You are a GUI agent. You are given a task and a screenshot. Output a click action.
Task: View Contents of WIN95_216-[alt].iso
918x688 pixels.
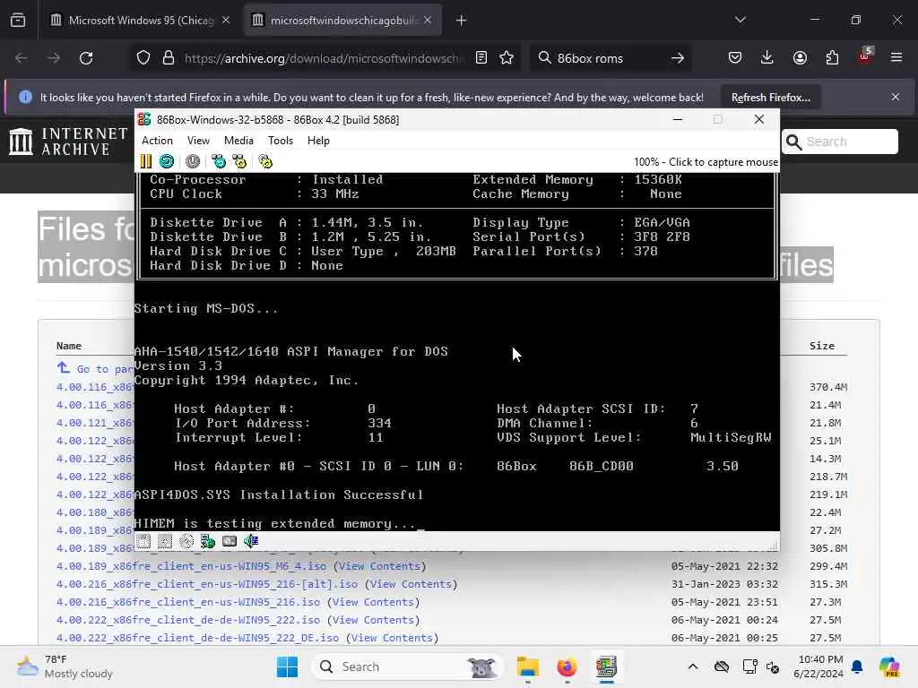pyautogui.click(x=411, y=584)
